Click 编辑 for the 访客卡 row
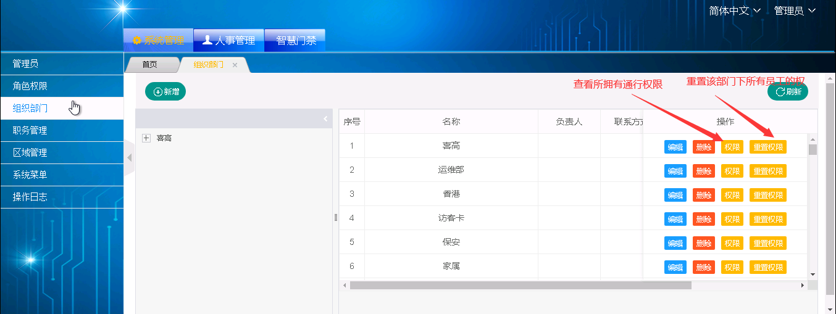The width and height of the screenshot is (836, 314). point(675,219)
